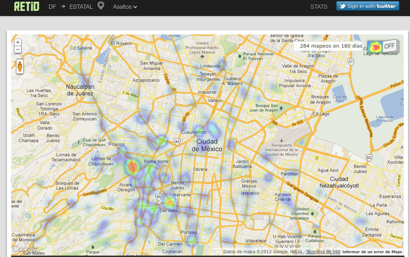Click the Cuauhtémoc map label
410x257 pixels.
click(x=194, y=132)
